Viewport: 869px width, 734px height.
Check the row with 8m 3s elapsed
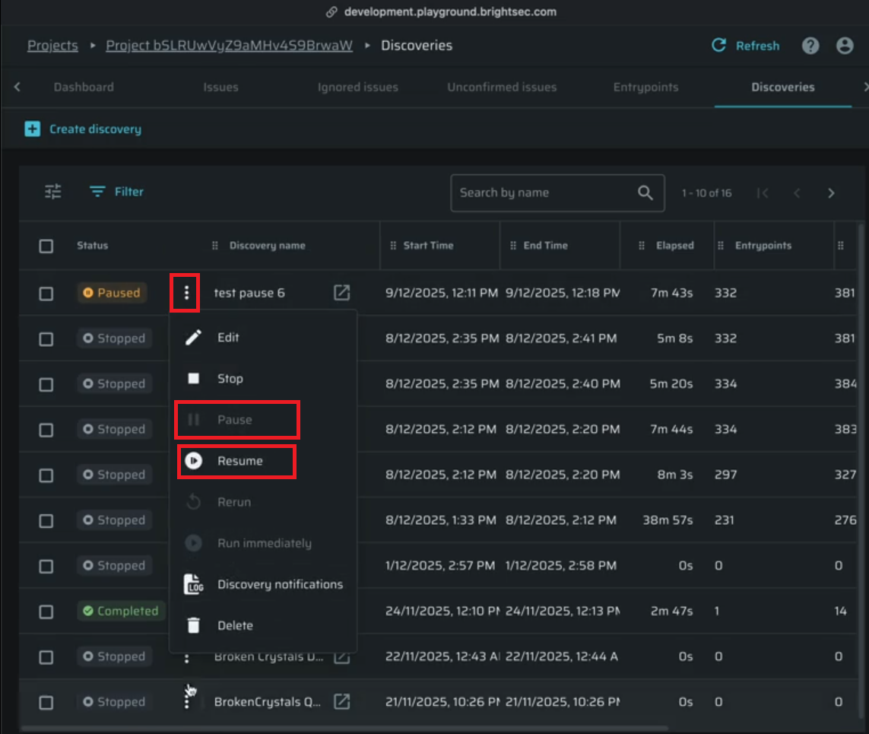click(46, 475)
